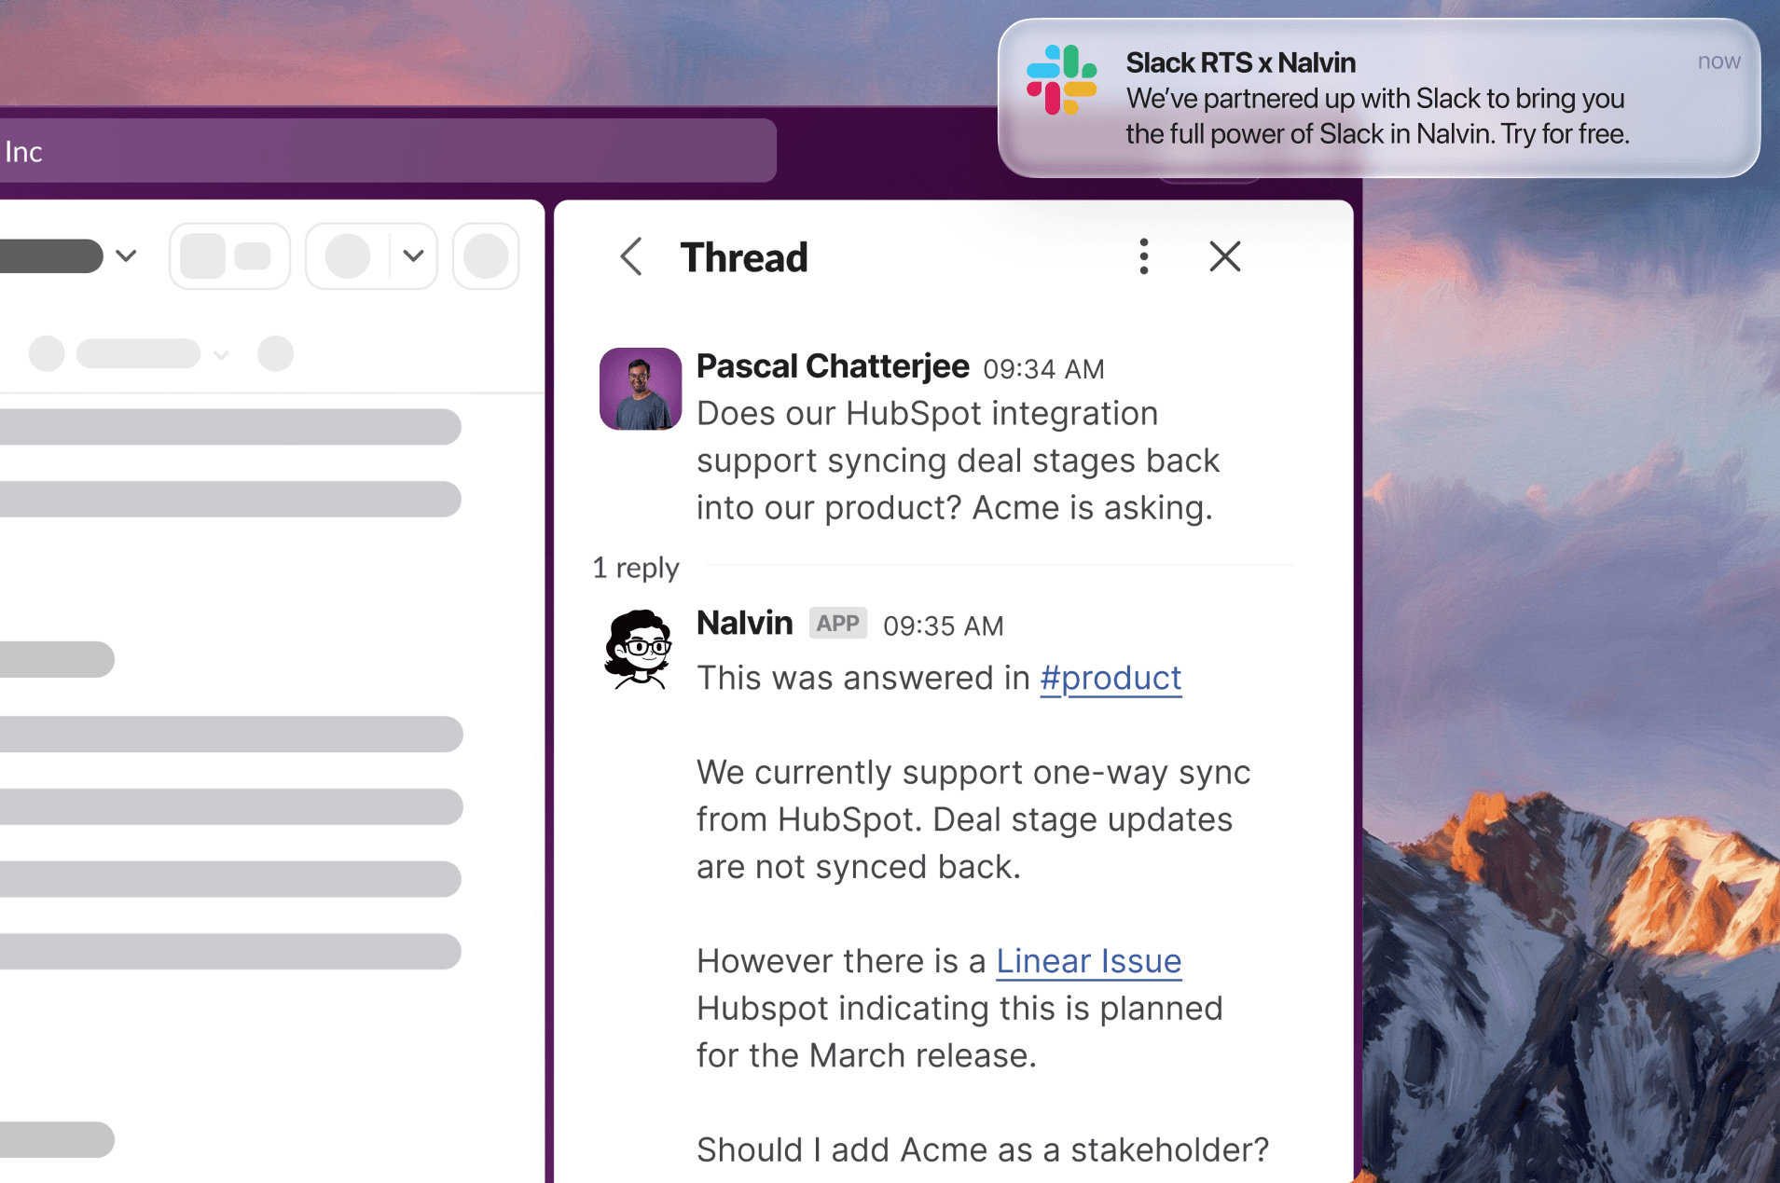Open the Linear Issue link

(x=1088, y=961)
